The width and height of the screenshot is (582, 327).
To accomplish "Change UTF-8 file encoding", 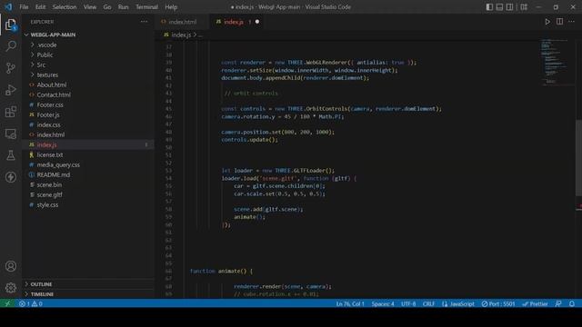I will tap(408, 303).
